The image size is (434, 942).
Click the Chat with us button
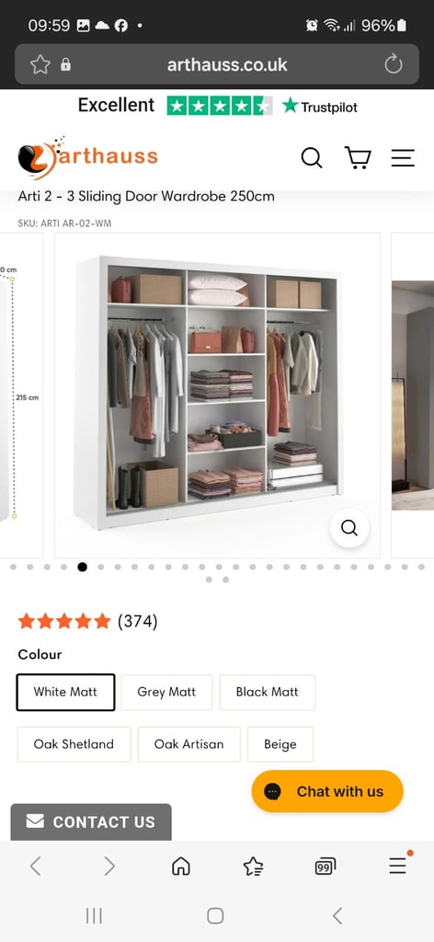click(327, 791)
